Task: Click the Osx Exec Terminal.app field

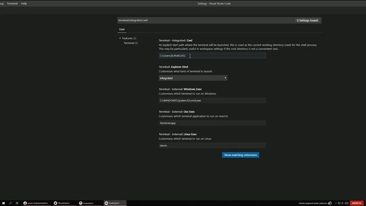Action: tap(212, 123)
